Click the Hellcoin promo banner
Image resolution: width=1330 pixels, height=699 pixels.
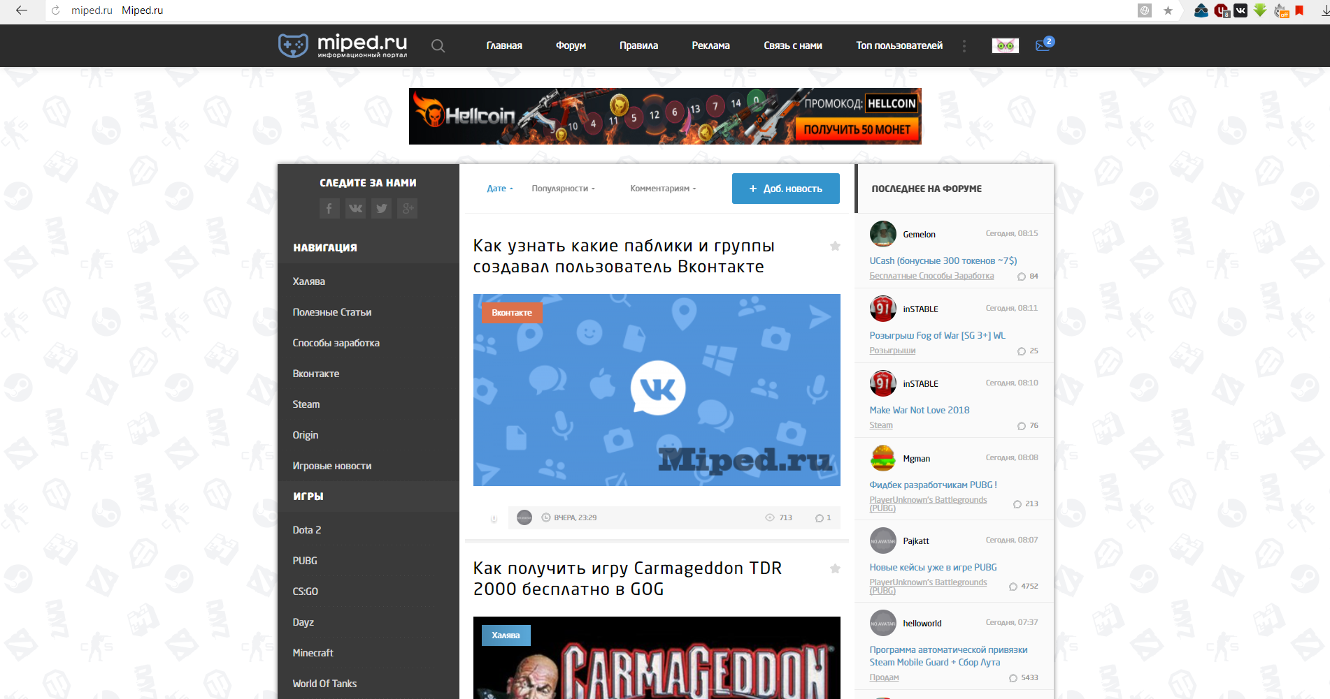665,116
